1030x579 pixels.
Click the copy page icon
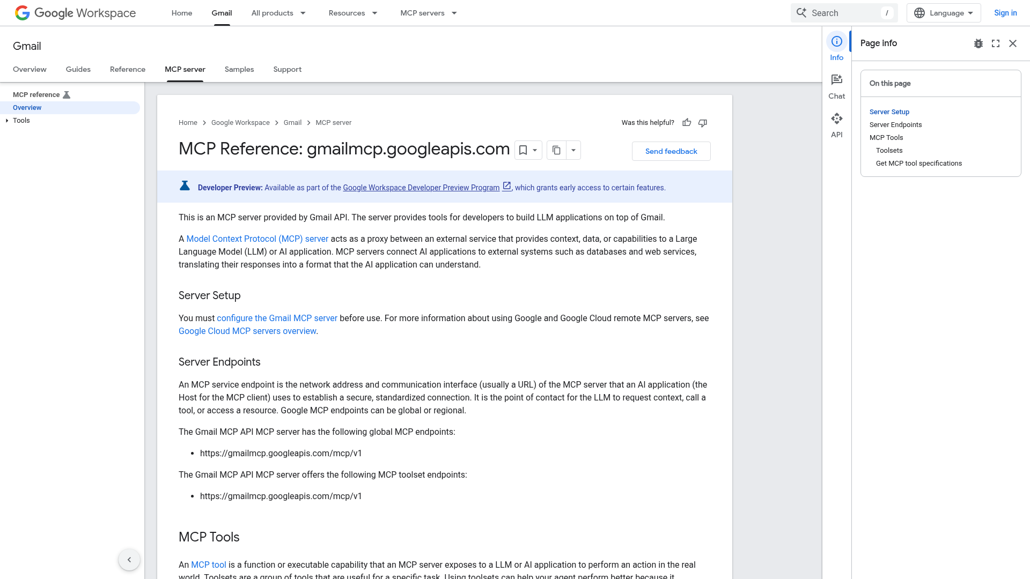point(556,150)
